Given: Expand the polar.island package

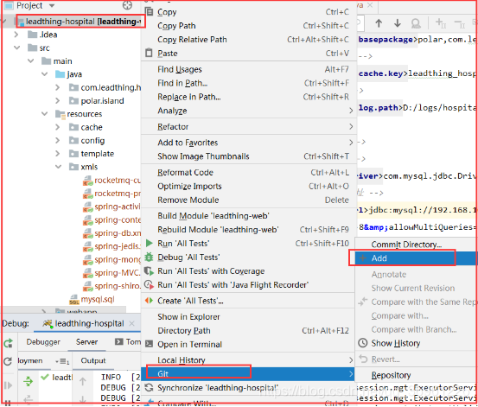Looking at the screenshot, I should pos(57,100).
